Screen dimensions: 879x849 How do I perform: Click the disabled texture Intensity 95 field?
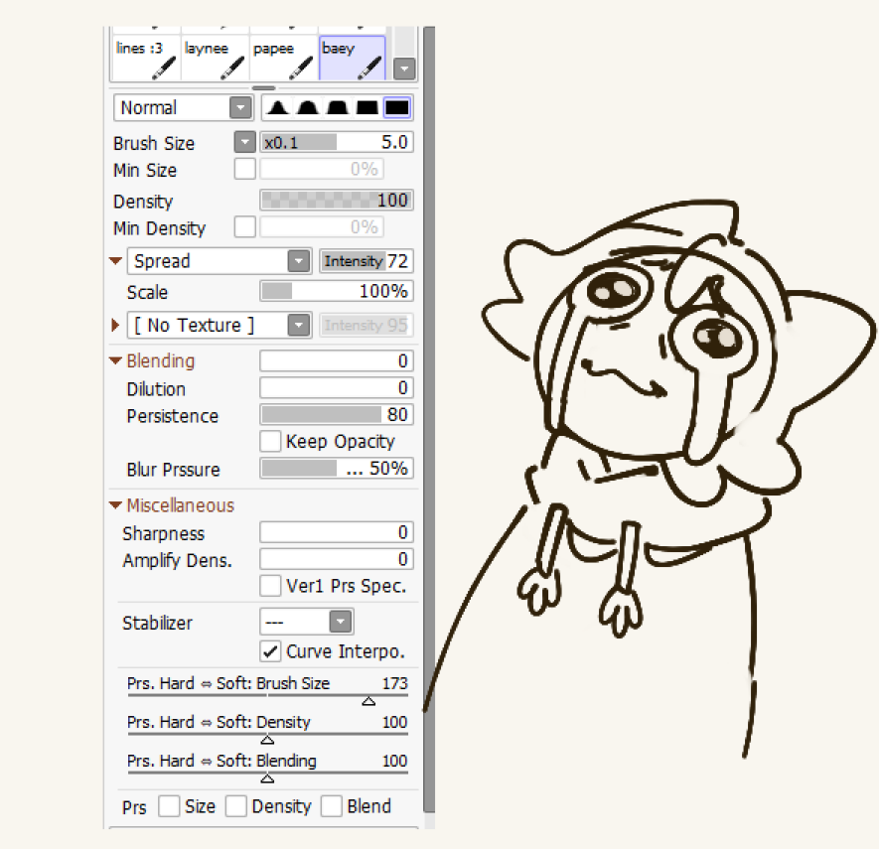366,325
